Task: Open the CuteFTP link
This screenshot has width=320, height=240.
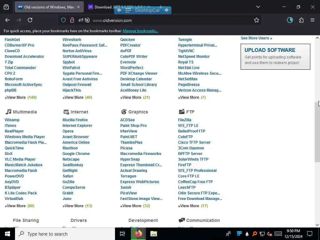Action: (x=185, y=137)
